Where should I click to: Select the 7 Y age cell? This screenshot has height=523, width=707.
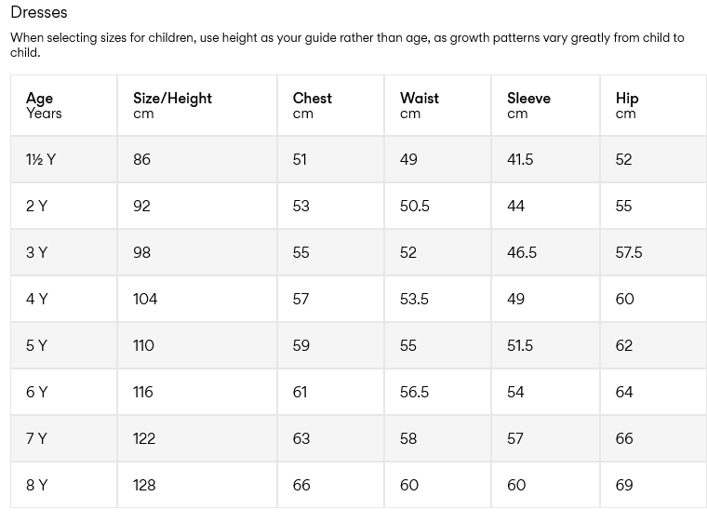pos(36,438)
